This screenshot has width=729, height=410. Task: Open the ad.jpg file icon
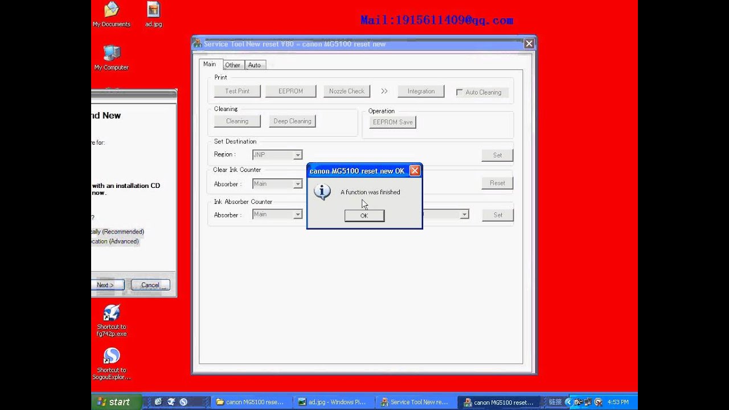click(x=153, y=15)
